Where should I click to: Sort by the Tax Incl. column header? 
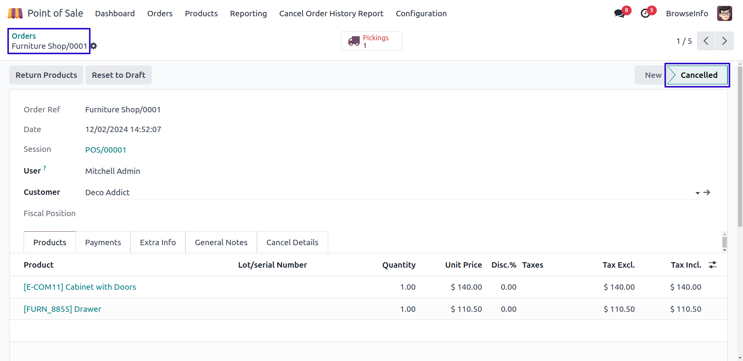[x=686, y=265]
